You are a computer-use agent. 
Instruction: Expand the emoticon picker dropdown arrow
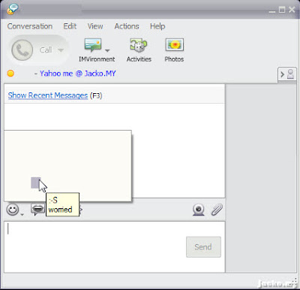(22, 215)
